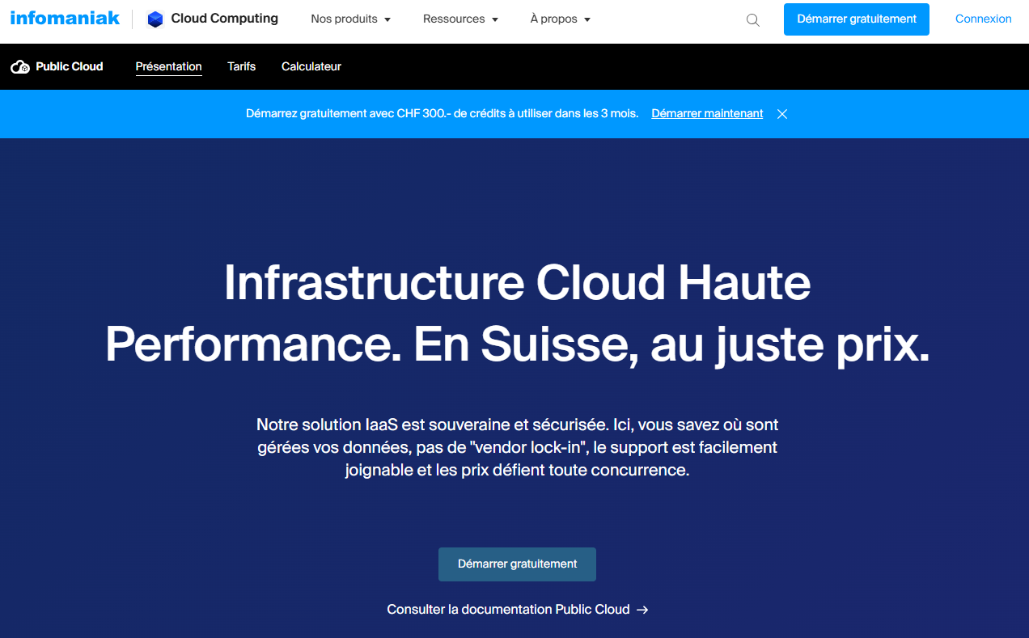Open Consulter la documentation Public Cloud link
This screenshot has height=638, width=1029.
[x=508, y=610]
